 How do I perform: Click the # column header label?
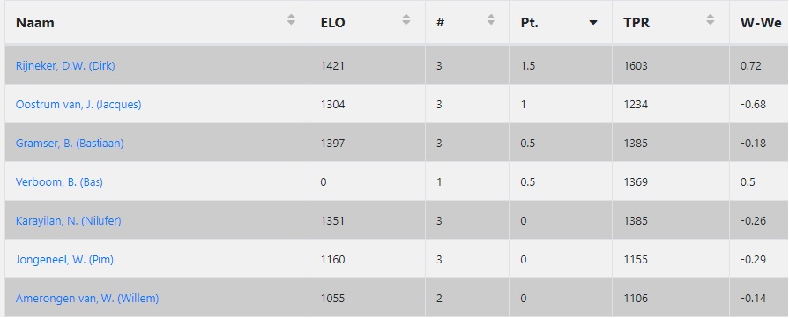pos(440,23)
